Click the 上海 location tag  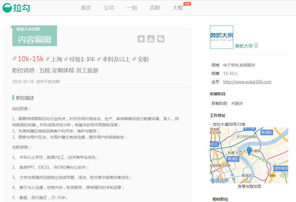57,59
